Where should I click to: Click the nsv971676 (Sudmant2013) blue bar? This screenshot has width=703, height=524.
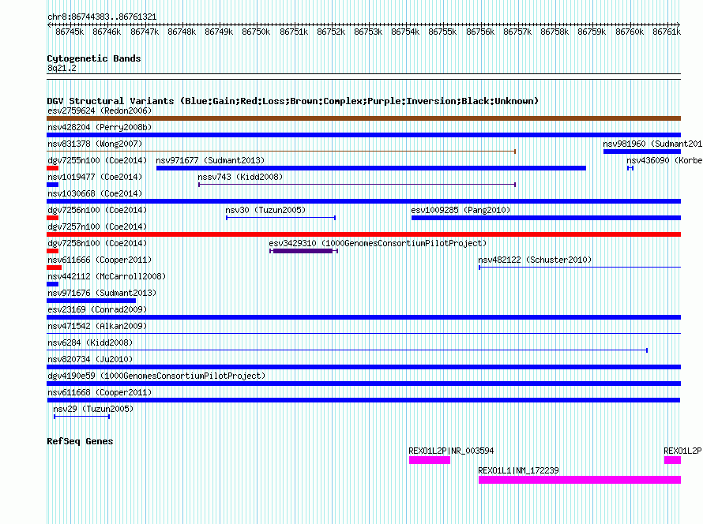(x=91, y=301)
